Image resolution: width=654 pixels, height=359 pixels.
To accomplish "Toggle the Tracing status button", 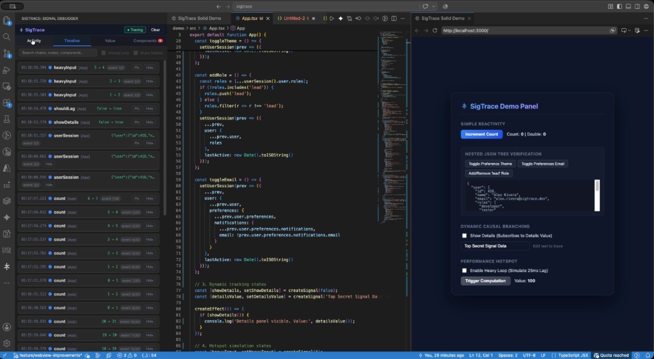I will coord(135,30).
